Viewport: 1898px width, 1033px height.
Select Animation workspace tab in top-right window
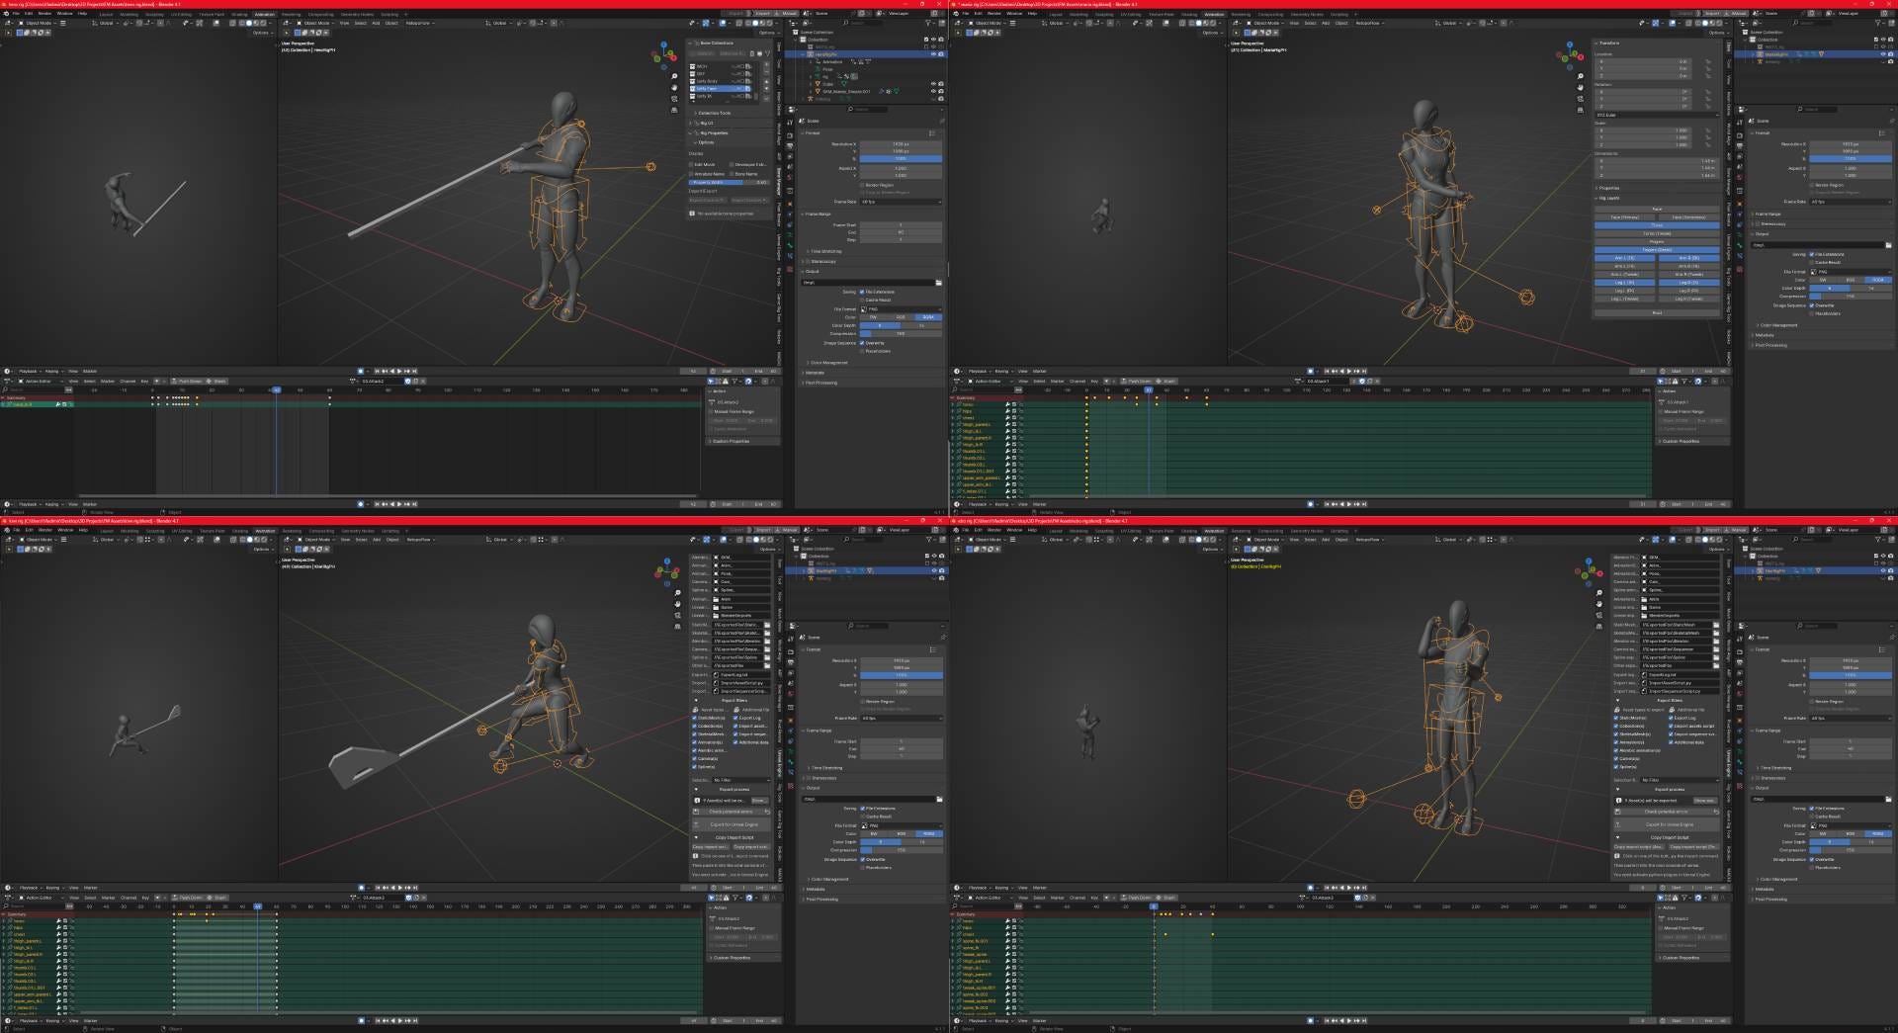tap(1214, 14)
